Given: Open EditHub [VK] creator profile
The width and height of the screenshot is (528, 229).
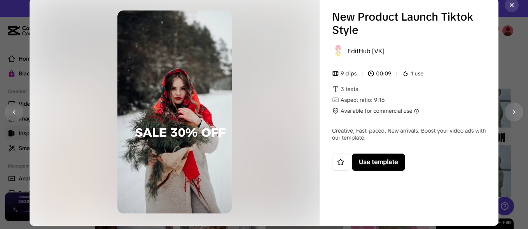Looking at the screenshot, I should click(x=366, y=51).
